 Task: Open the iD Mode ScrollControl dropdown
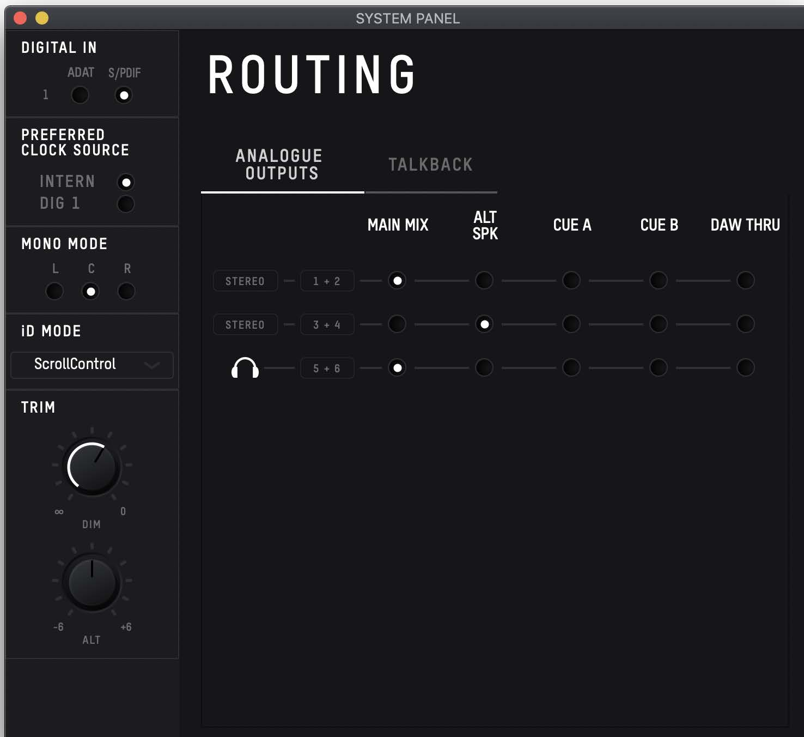[92, 365]
